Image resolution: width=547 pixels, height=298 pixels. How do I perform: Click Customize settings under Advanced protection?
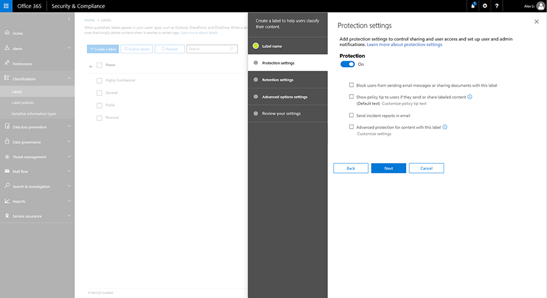(374, 134)
